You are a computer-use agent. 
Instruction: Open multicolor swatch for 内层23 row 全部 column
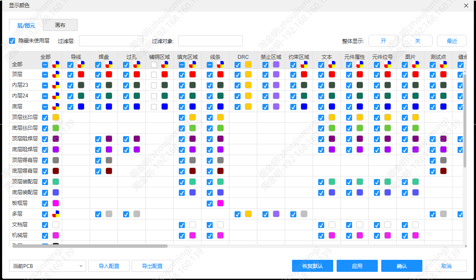56,85
